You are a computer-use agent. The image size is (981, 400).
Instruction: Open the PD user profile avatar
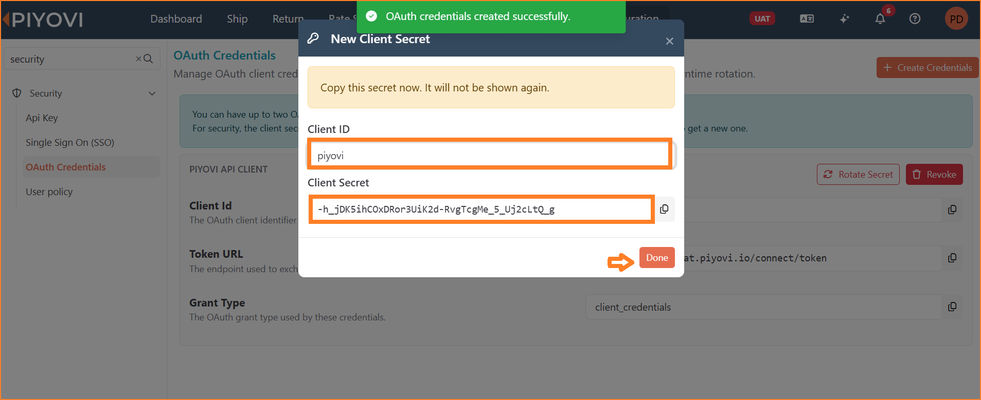click(x=956, y=19)
